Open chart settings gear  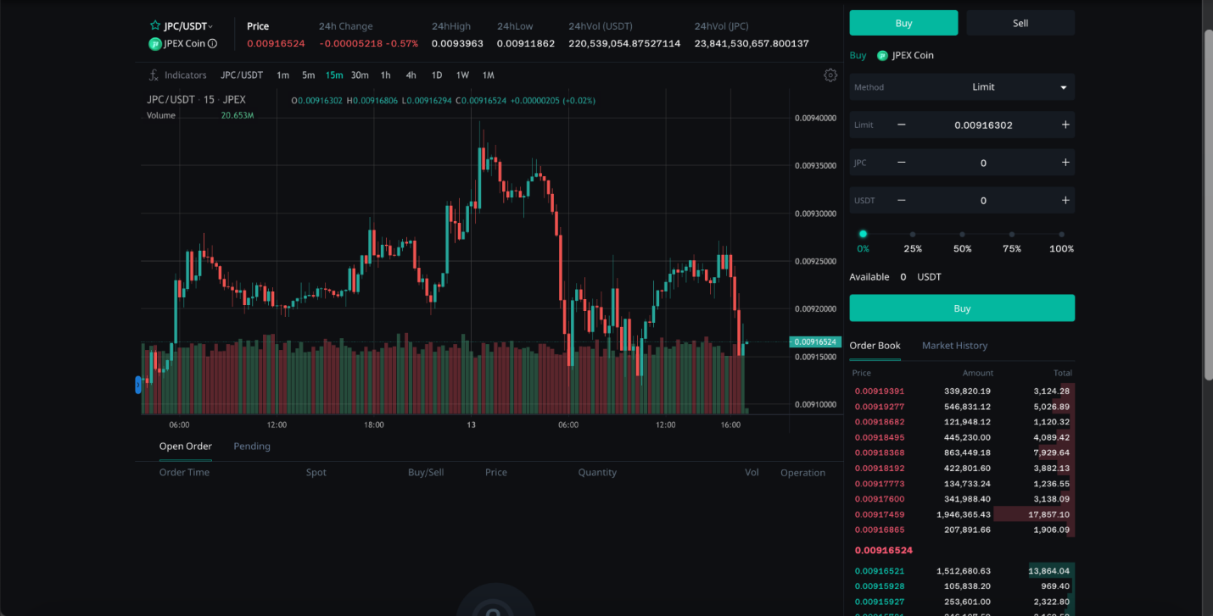pos(830,75)
